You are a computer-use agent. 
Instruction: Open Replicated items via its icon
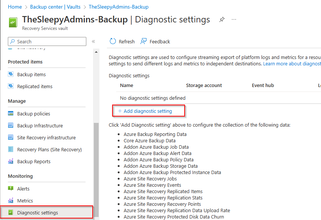11,86
